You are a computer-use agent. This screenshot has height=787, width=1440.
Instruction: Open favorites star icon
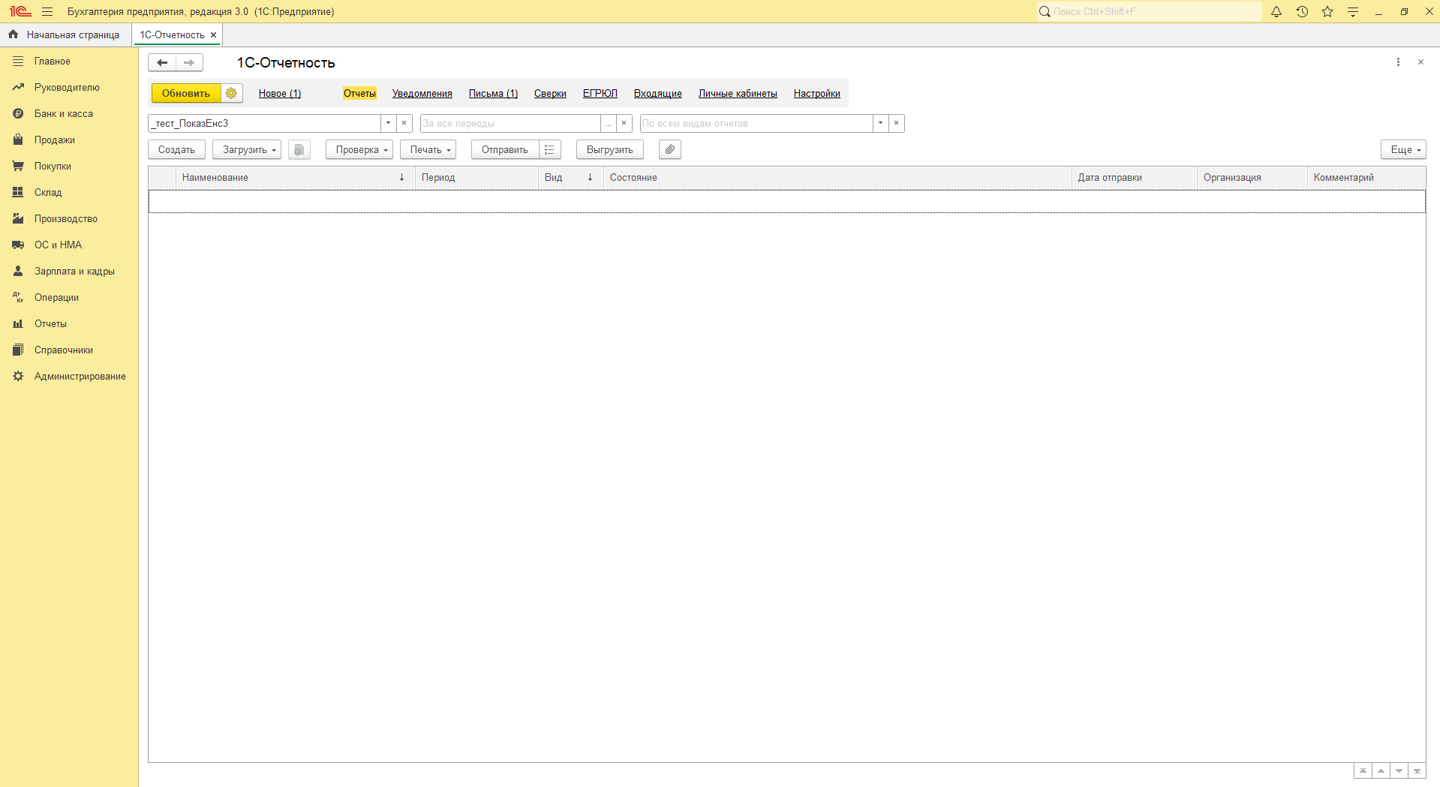(1327, 11)
